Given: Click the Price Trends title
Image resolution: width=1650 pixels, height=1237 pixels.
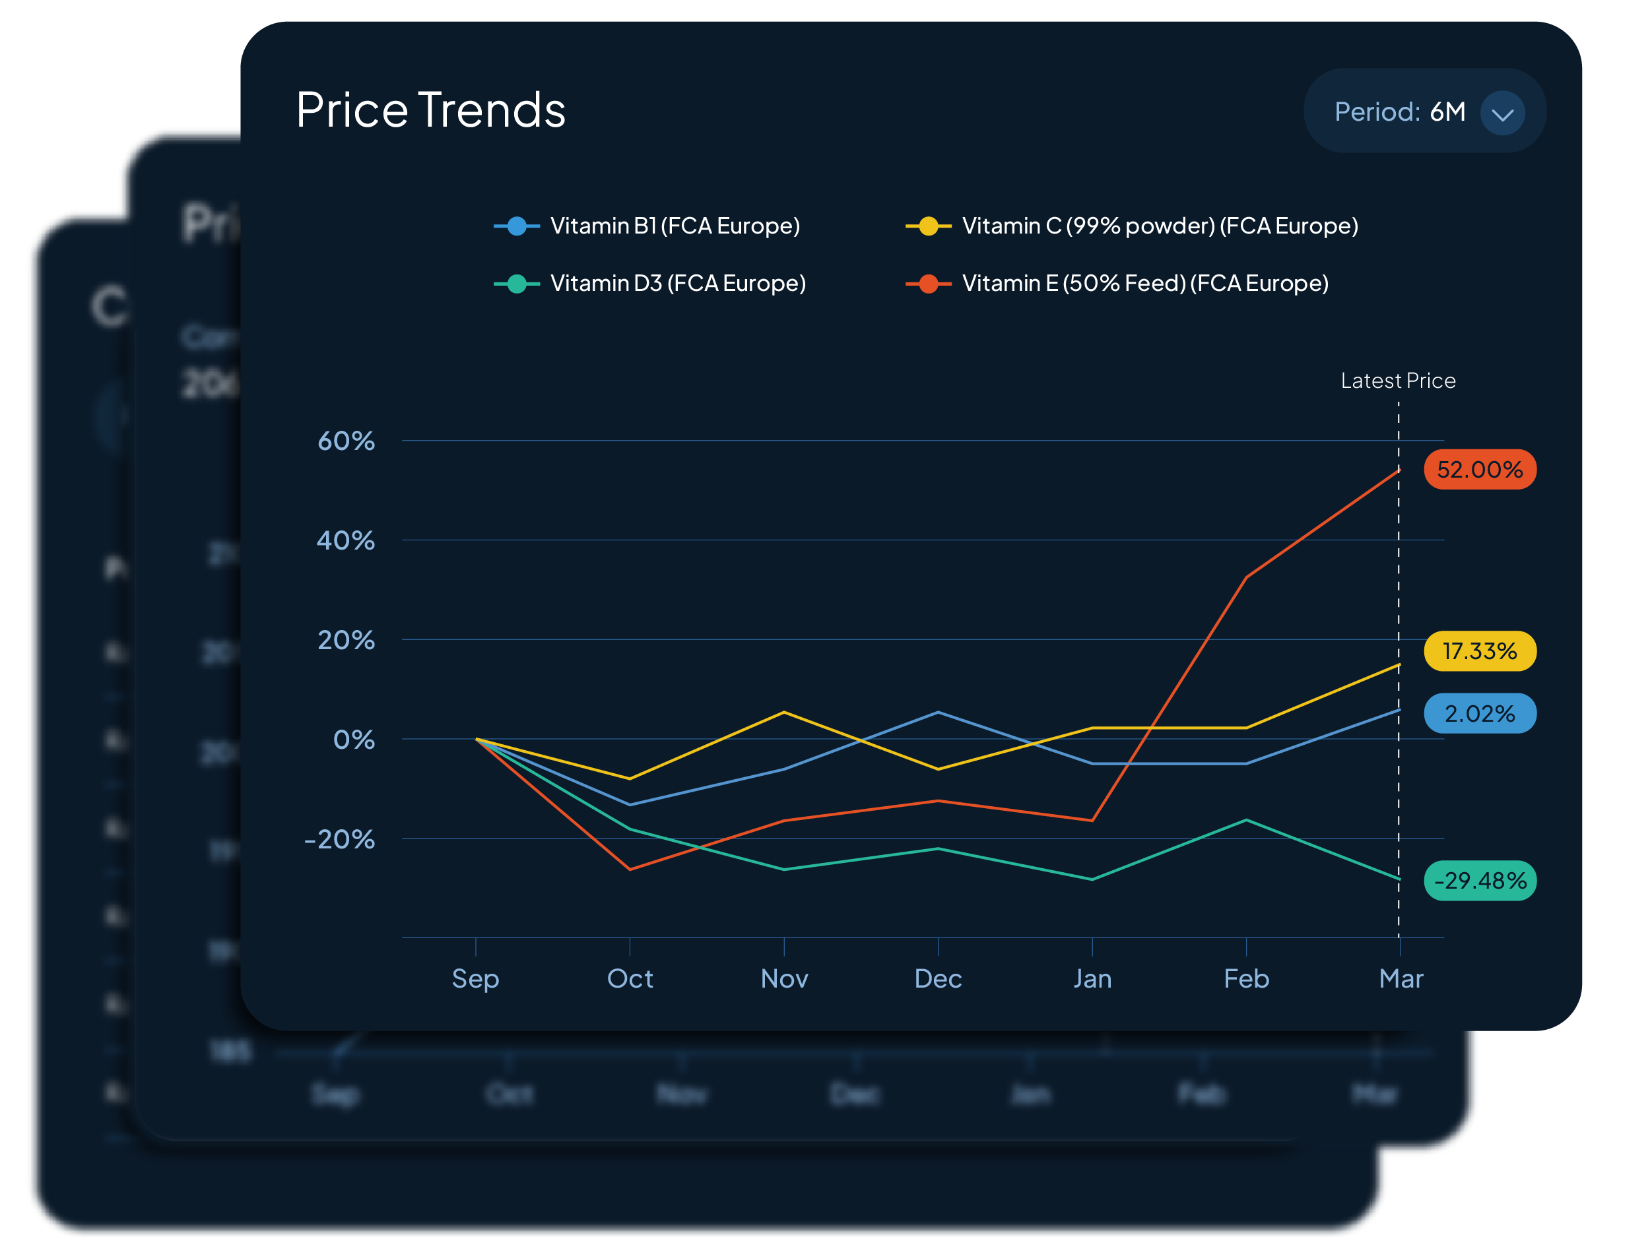Looking at the screenshot, I should [x=430, y=110].
